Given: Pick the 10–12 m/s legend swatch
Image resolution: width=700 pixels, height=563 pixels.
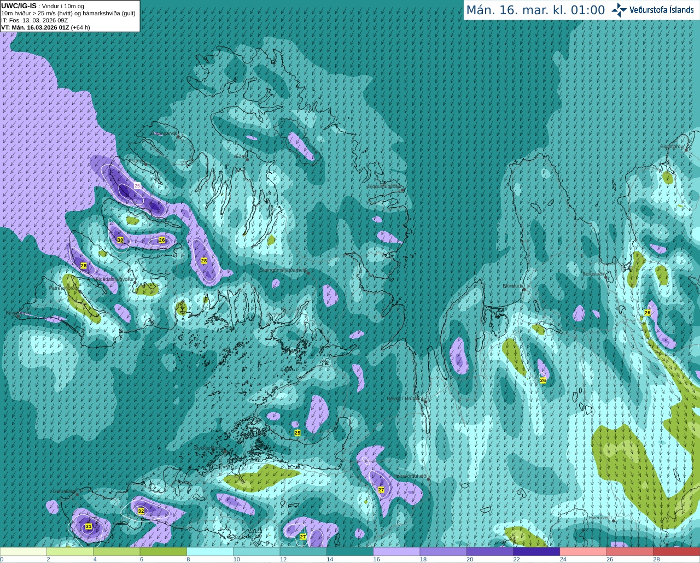Looking at the screenshot, I should [256, 552].
